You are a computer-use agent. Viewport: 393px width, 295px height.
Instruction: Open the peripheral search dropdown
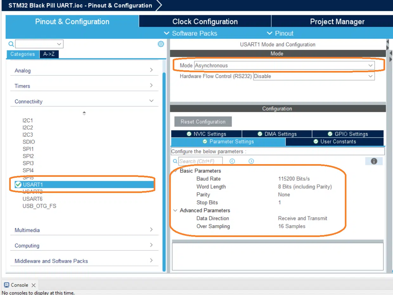59,44
